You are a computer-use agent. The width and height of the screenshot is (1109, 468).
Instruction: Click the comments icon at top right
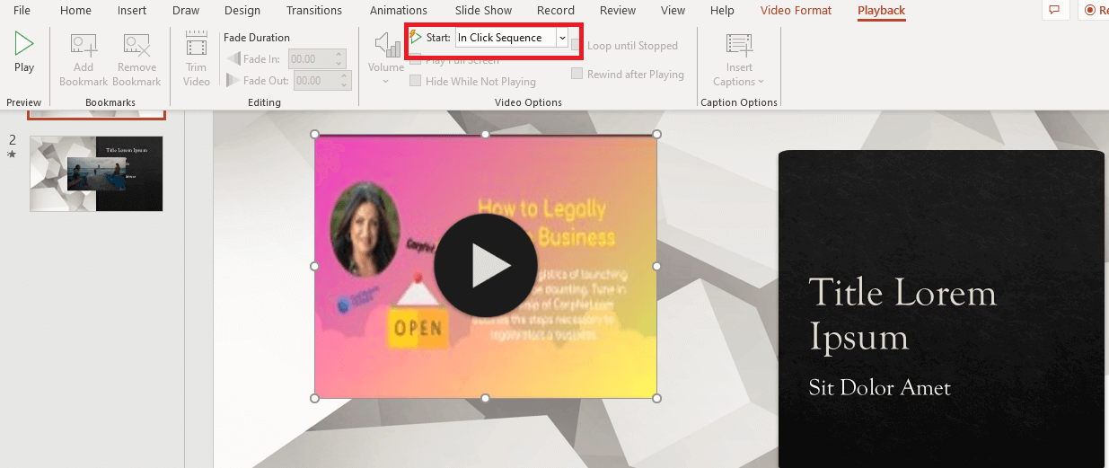(1054, 10)
